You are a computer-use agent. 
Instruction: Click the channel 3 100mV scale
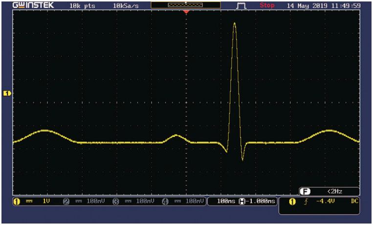click(145, 201)
